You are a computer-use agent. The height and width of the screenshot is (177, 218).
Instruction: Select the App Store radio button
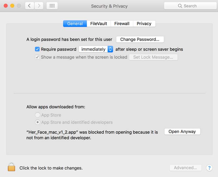point(38,115)
